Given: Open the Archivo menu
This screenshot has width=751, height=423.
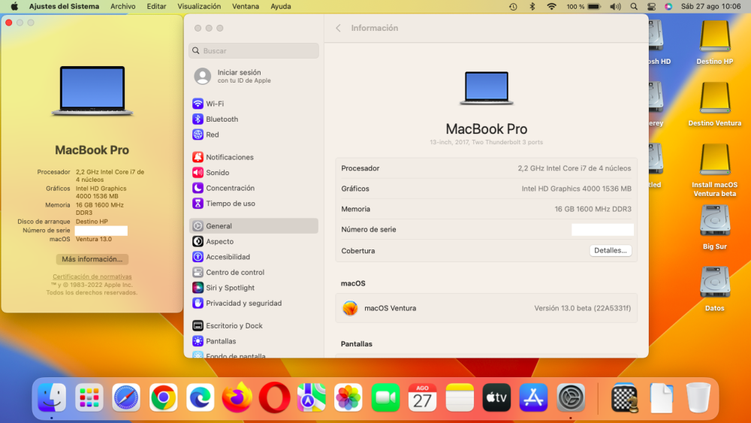Looking at the screenshot, I should coord(122,6).
